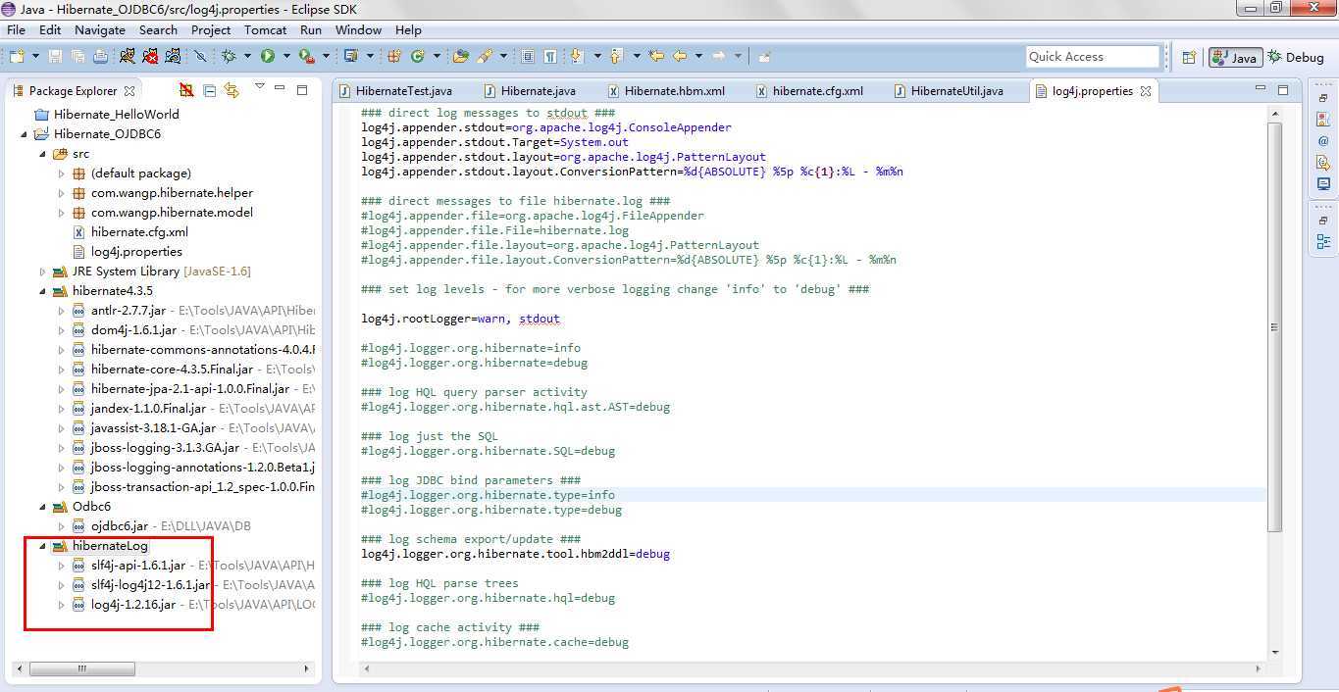Image resolution: width=1339 pixels, height=692 pixels.
Task: Collapse the hibernateLog library node
Action: tap(42, 546)
